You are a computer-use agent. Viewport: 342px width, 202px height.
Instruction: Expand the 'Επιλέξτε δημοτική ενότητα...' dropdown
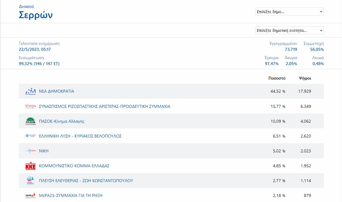[x=289, y=30]
